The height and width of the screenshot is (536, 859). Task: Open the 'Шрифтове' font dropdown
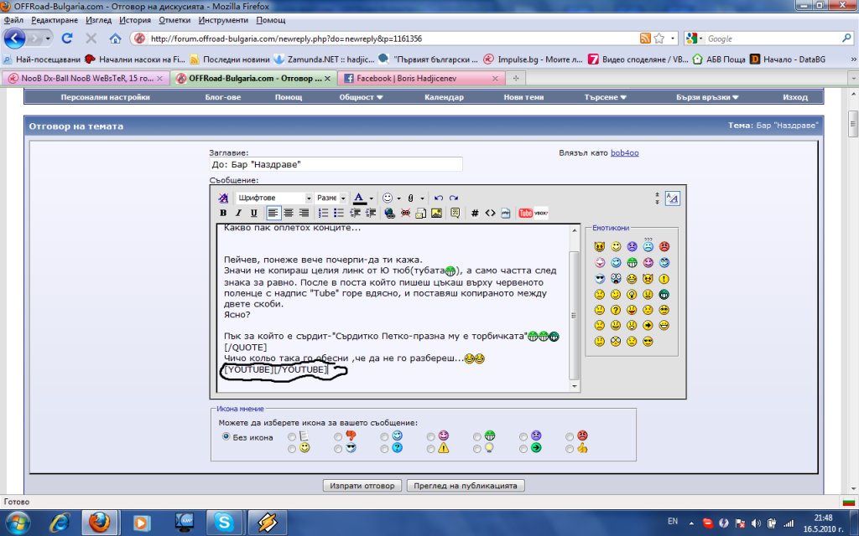[x=274, y=198]
